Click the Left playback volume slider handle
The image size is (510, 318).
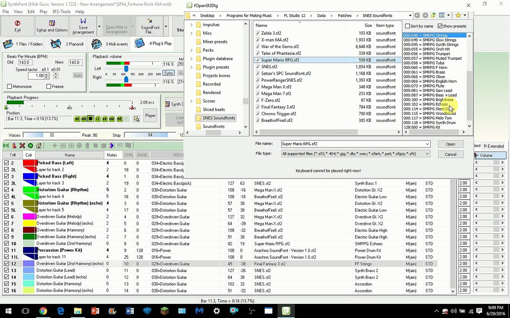pyautogui.click(x=126, y=69)
